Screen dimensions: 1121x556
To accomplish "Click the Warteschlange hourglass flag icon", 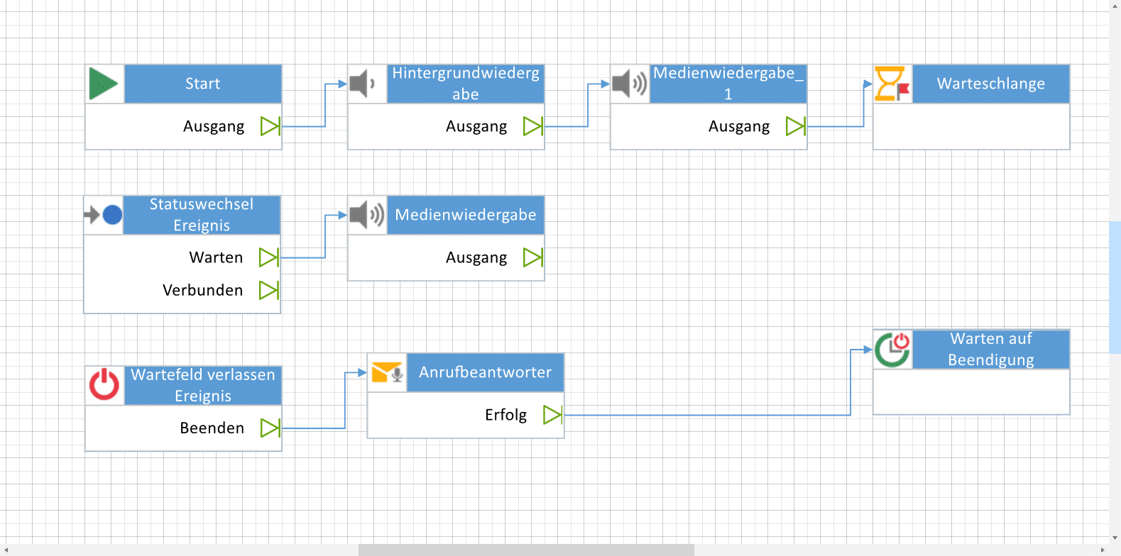I will 892,84.
